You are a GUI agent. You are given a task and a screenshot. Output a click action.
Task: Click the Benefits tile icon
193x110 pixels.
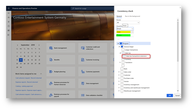tap(51, 60)
